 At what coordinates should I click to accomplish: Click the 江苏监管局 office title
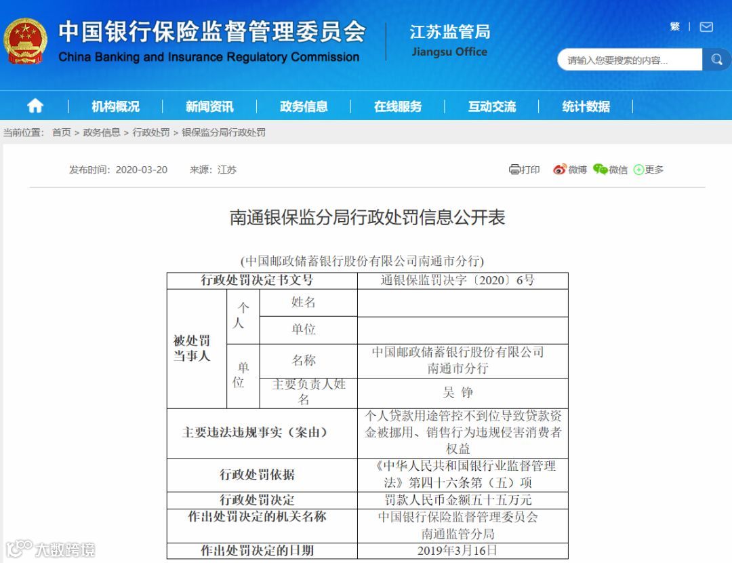450,32
